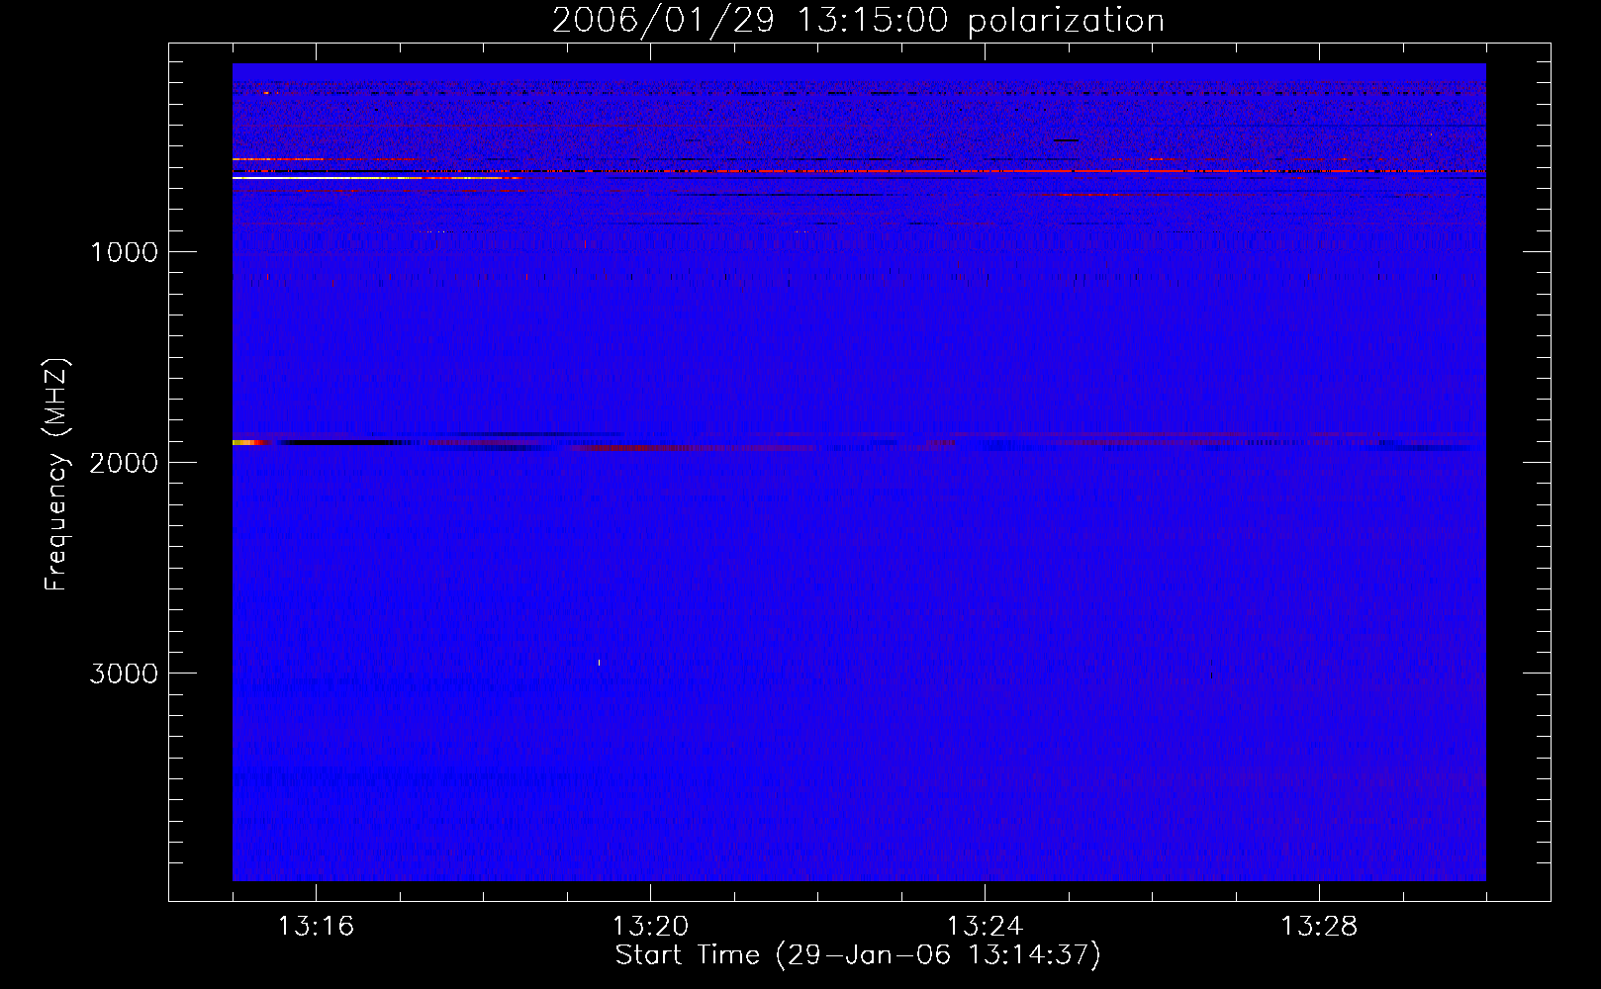Screen dimensions: 1601x989
Task: Click the '13:20' time tick label
Action: 650,927
